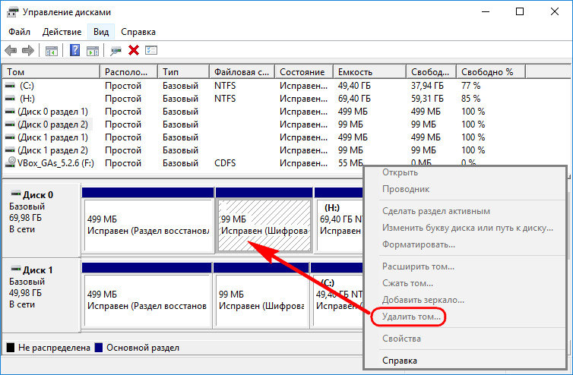
Task: Choose Расширить том in context menu
Action: pyautogui.click(x=418, y=266)
